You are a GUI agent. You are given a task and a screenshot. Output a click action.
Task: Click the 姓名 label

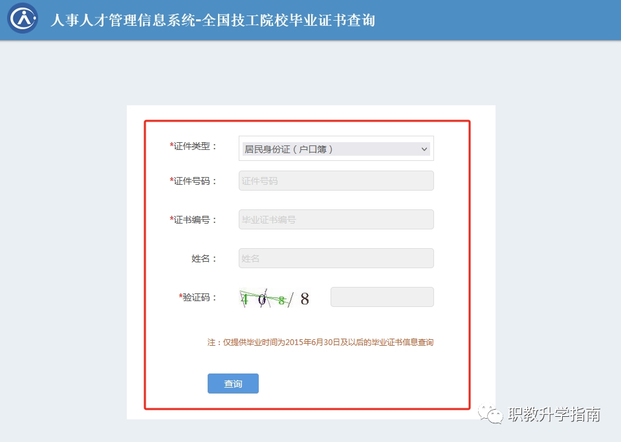click(x=204, y=258)
